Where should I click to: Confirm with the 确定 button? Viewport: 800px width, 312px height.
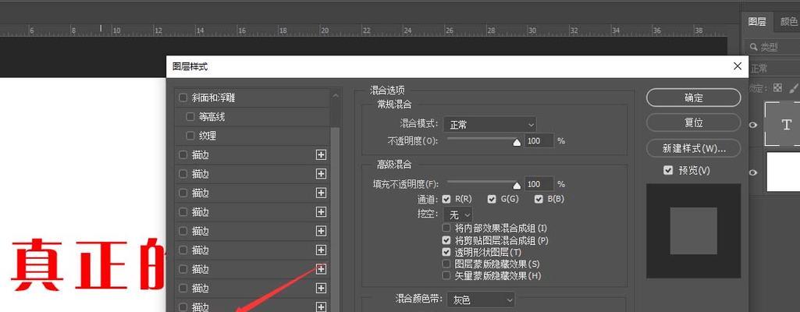[x=693, y=97]
